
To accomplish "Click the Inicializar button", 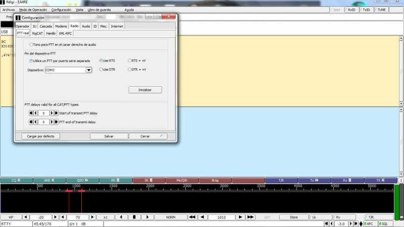I will 145,90.
